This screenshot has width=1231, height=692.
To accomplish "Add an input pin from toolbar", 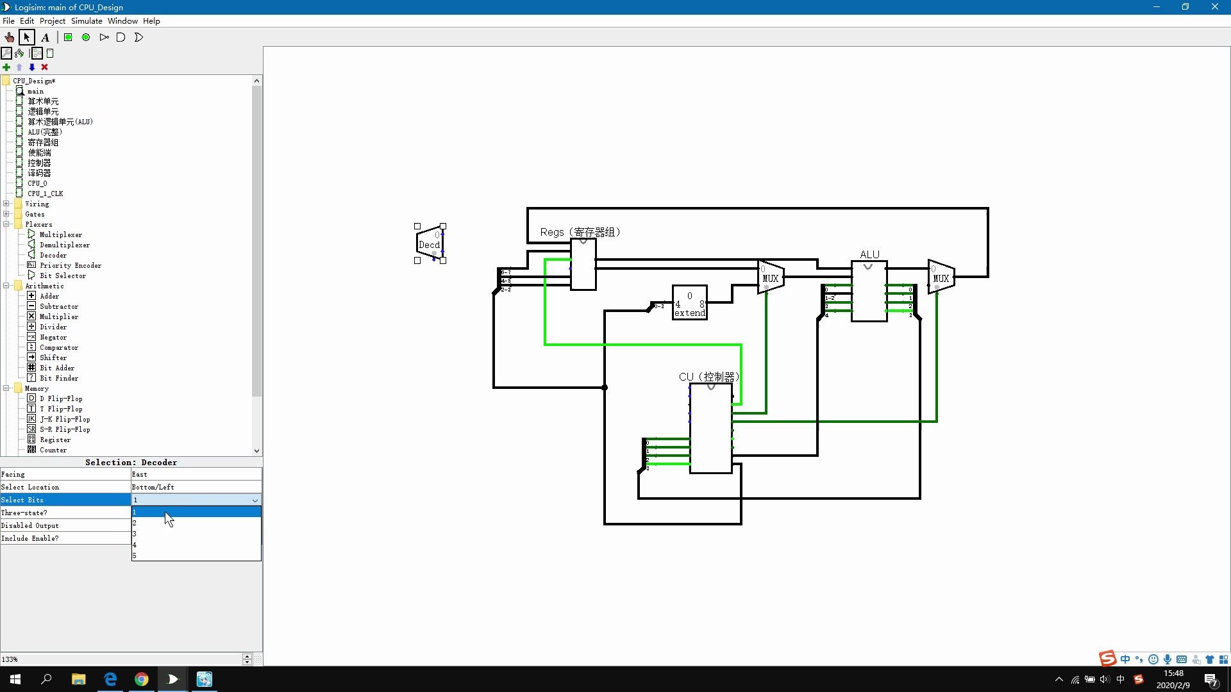I will tap(68, 37).
